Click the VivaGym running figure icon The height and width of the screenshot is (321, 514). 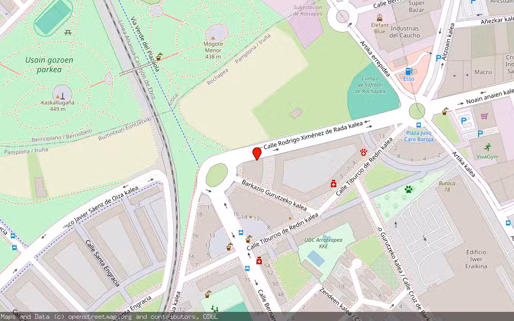[488, 146]
